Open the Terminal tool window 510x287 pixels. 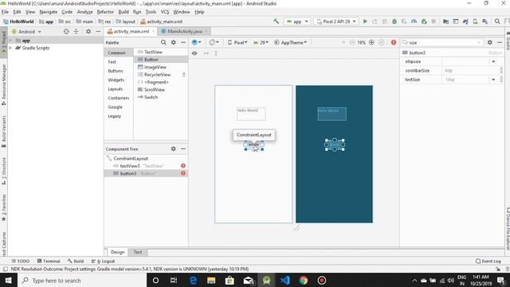click(x=49, y=261)
